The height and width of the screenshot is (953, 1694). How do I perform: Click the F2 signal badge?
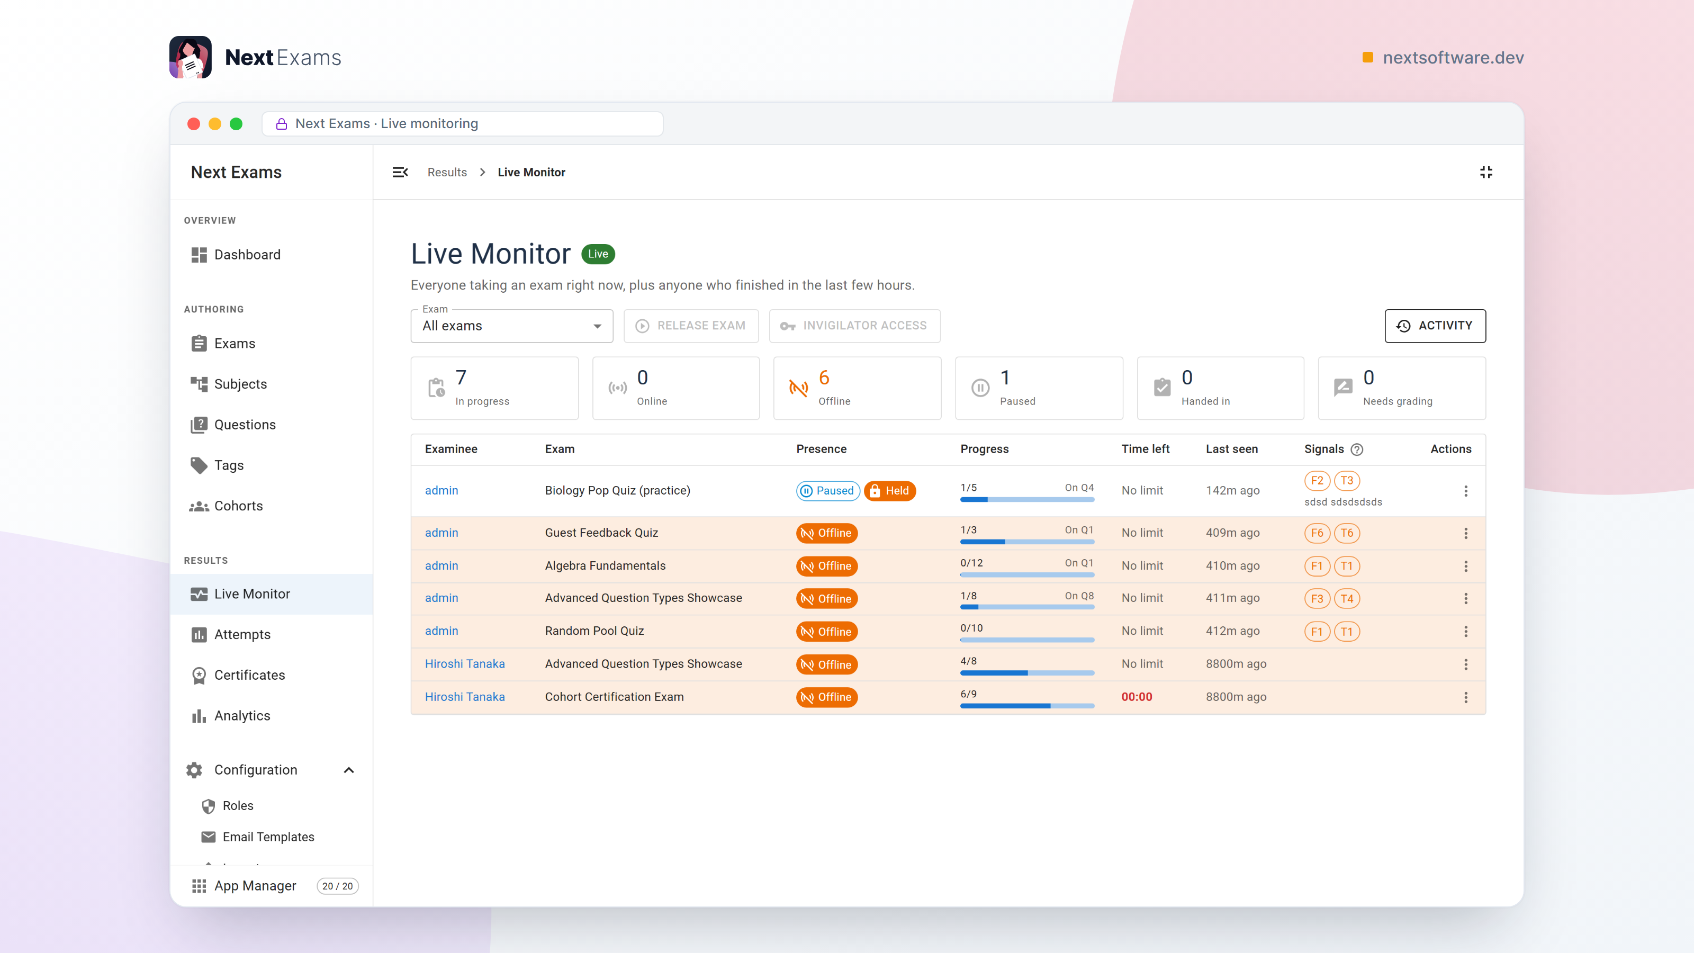tap(1317, 481)
